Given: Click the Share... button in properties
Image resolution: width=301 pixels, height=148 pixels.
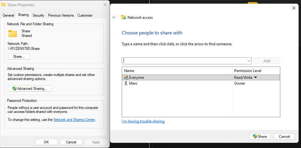Looking at the screenshot, I should click(x=19, y=57).
